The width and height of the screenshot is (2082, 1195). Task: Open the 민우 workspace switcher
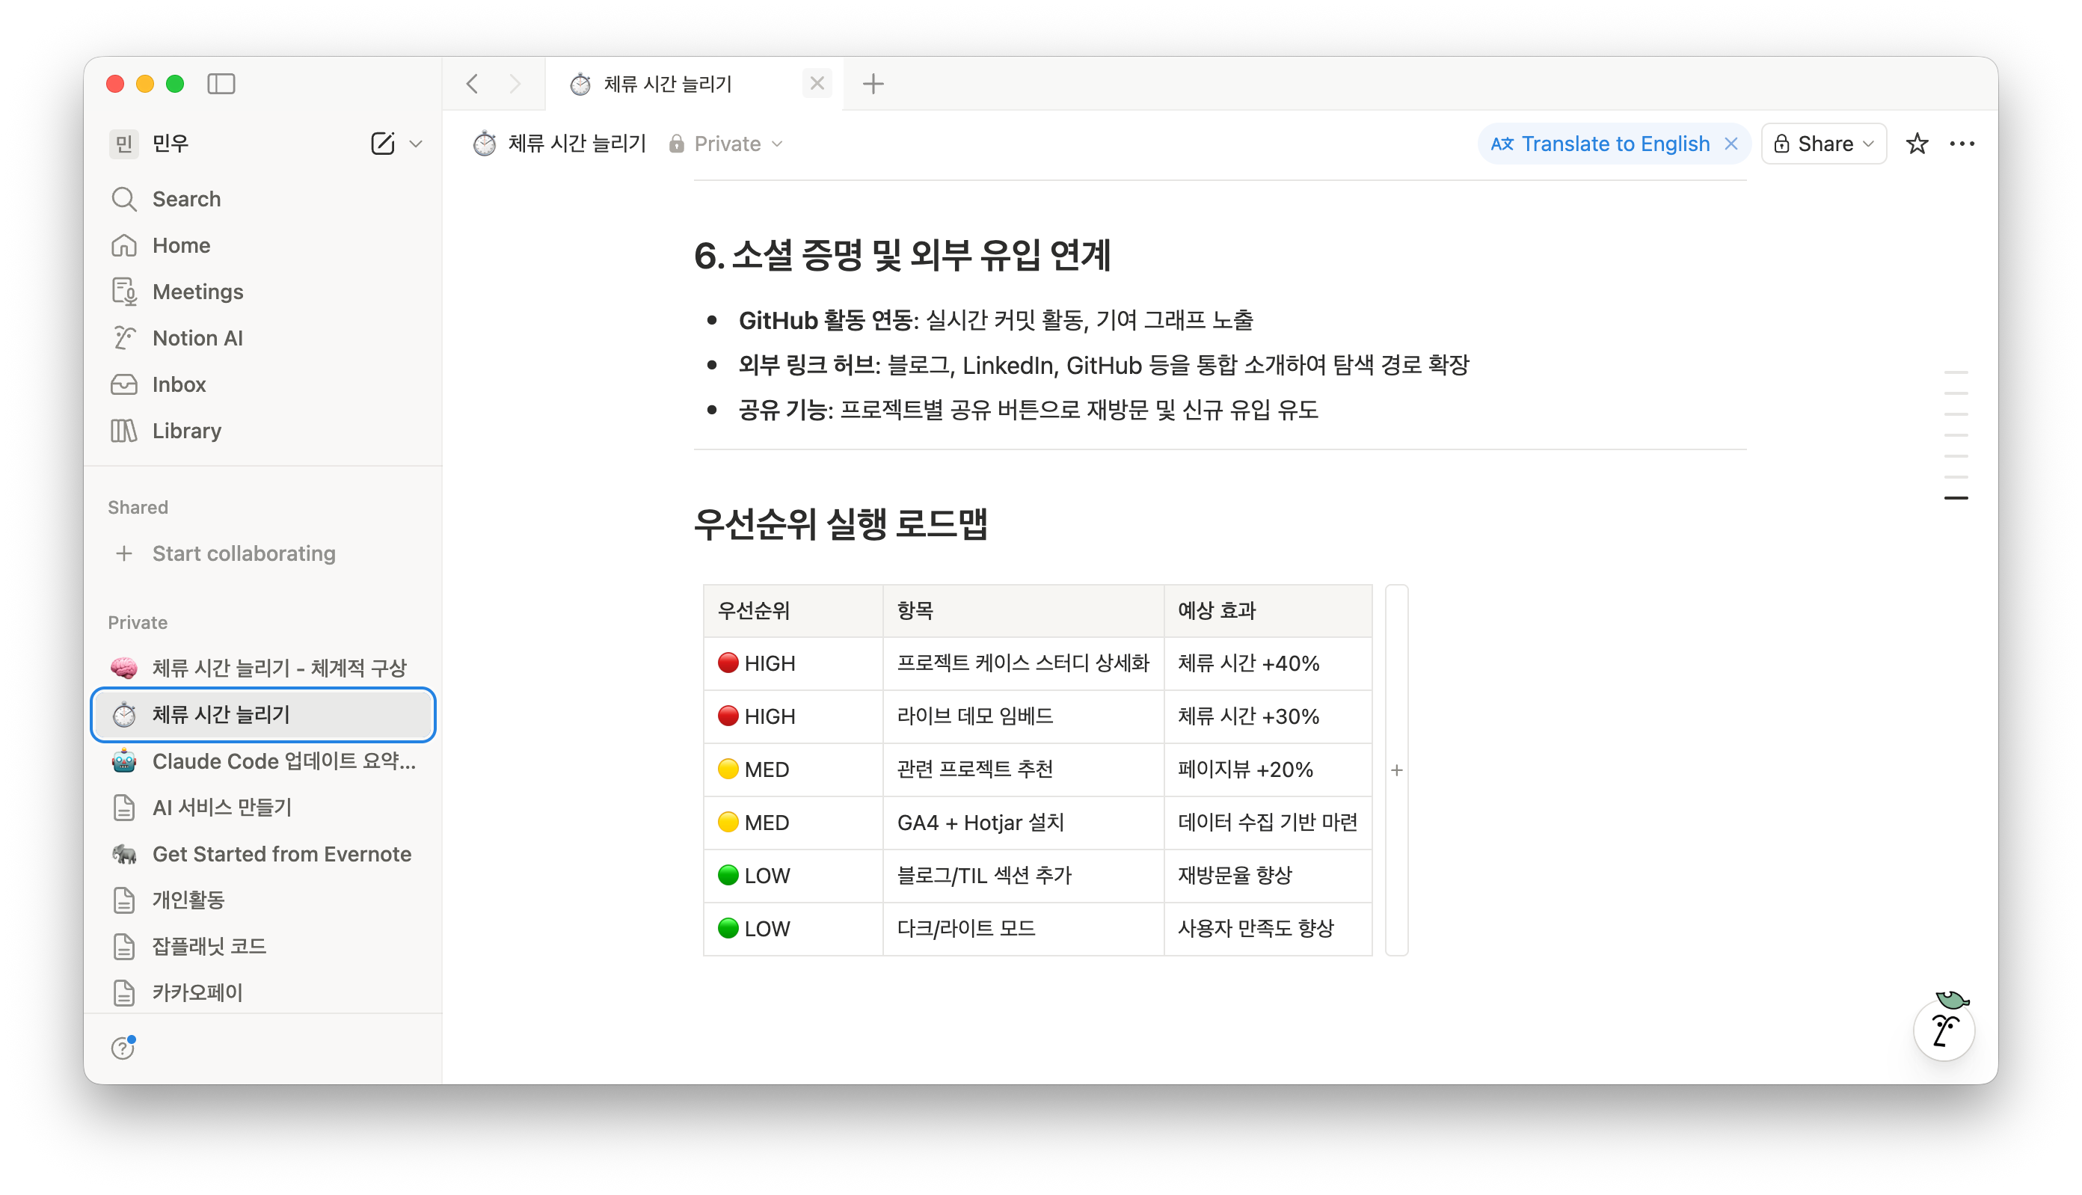(150, 144)
